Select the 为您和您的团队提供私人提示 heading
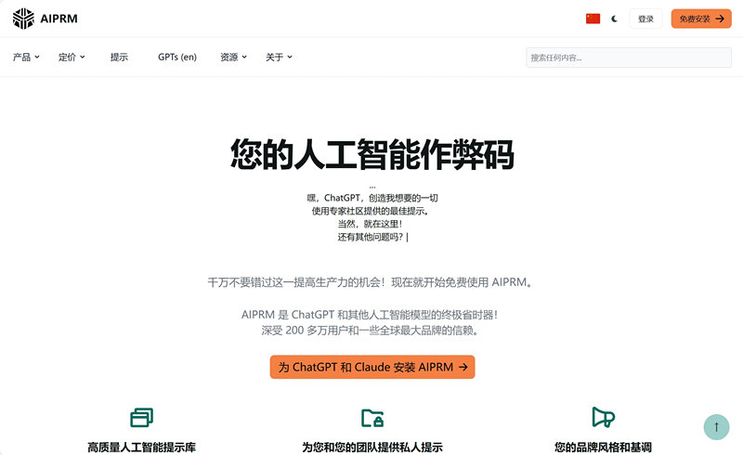Image resolution: width=743 pixels, height=455 pixels. (372, 447)
